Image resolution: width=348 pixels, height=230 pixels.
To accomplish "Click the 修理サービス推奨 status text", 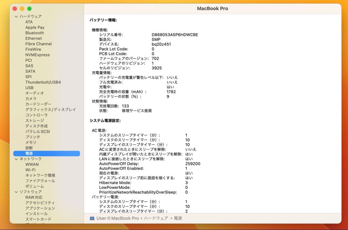I will click(x=137, y=111).
